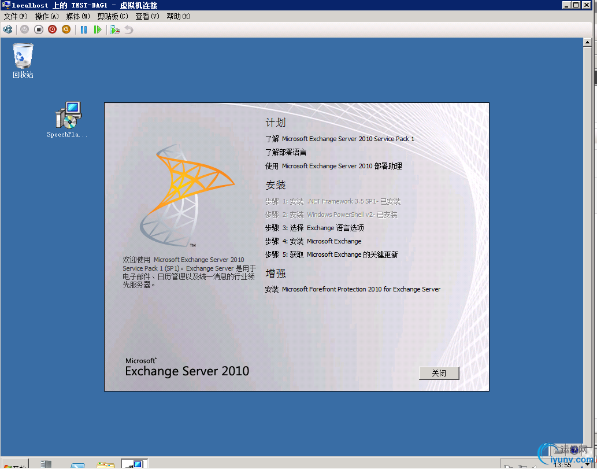This screenshot has width=597, height=469.
Task: Take a snapshot using the toolbar icon
Action: (x=115, y=29)
